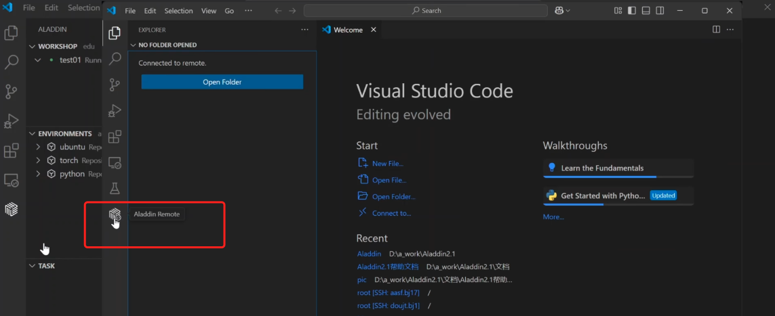Open Edit menu in front window
This screenshot has width=775, height=316.
[x=151, y=11]
